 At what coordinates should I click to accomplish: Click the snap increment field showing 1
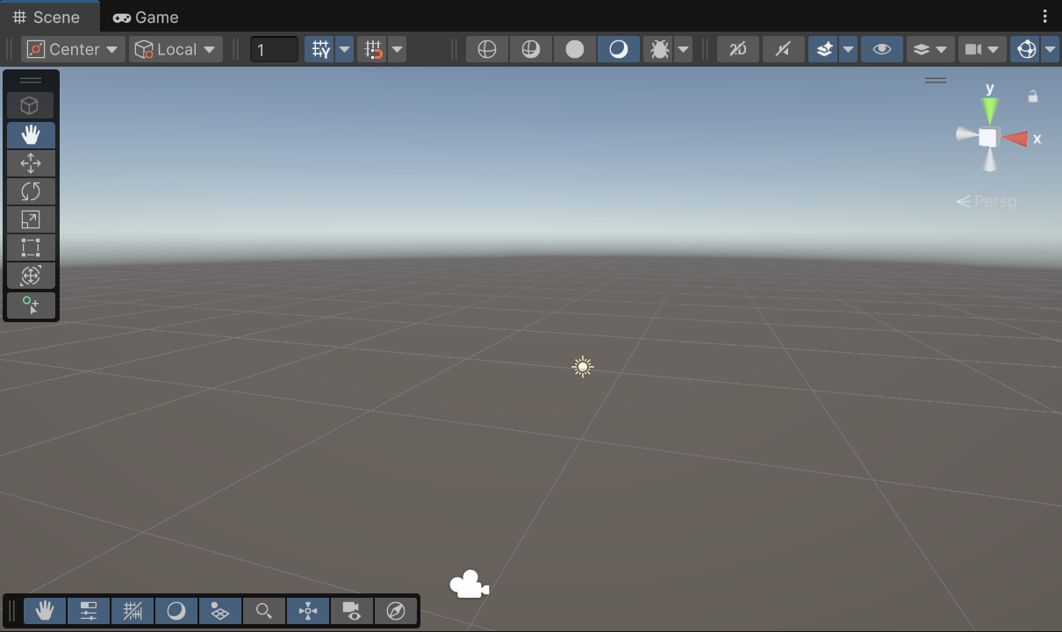275,50
